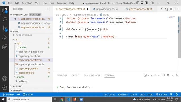Viewport: 181px width, 102px height.
Task: Kill the terminal with trash icon
Action: (x=168, y=75)
